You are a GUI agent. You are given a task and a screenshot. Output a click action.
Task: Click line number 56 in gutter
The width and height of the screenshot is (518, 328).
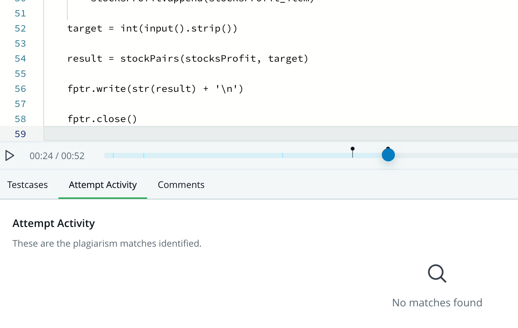(20, 89)
